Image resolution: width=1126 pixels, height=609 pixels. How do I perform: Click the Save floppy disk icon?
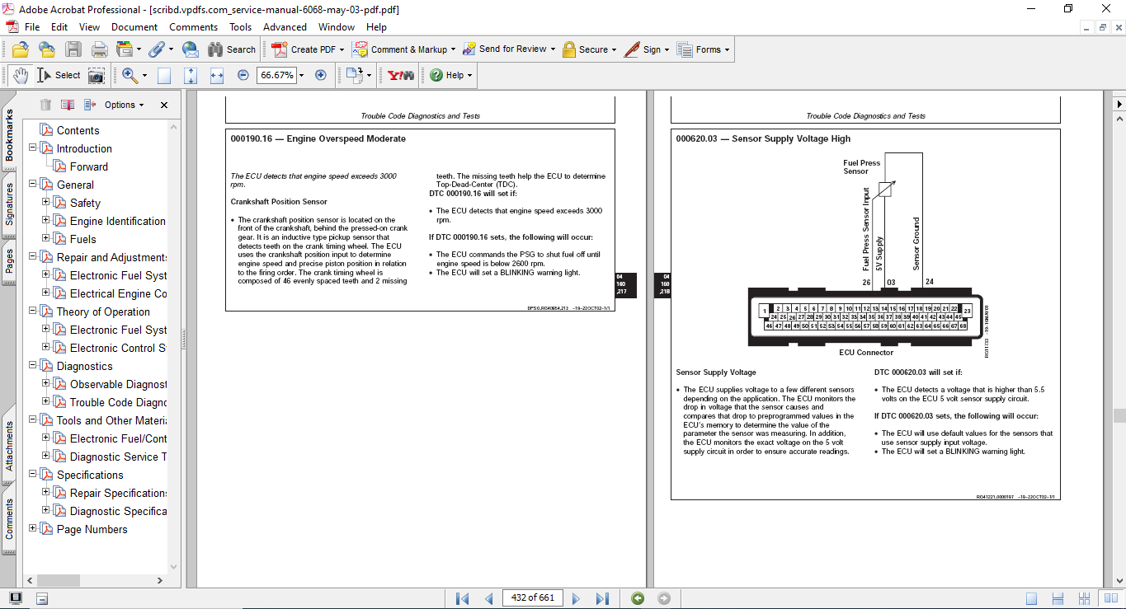click(x=73, y=49)
